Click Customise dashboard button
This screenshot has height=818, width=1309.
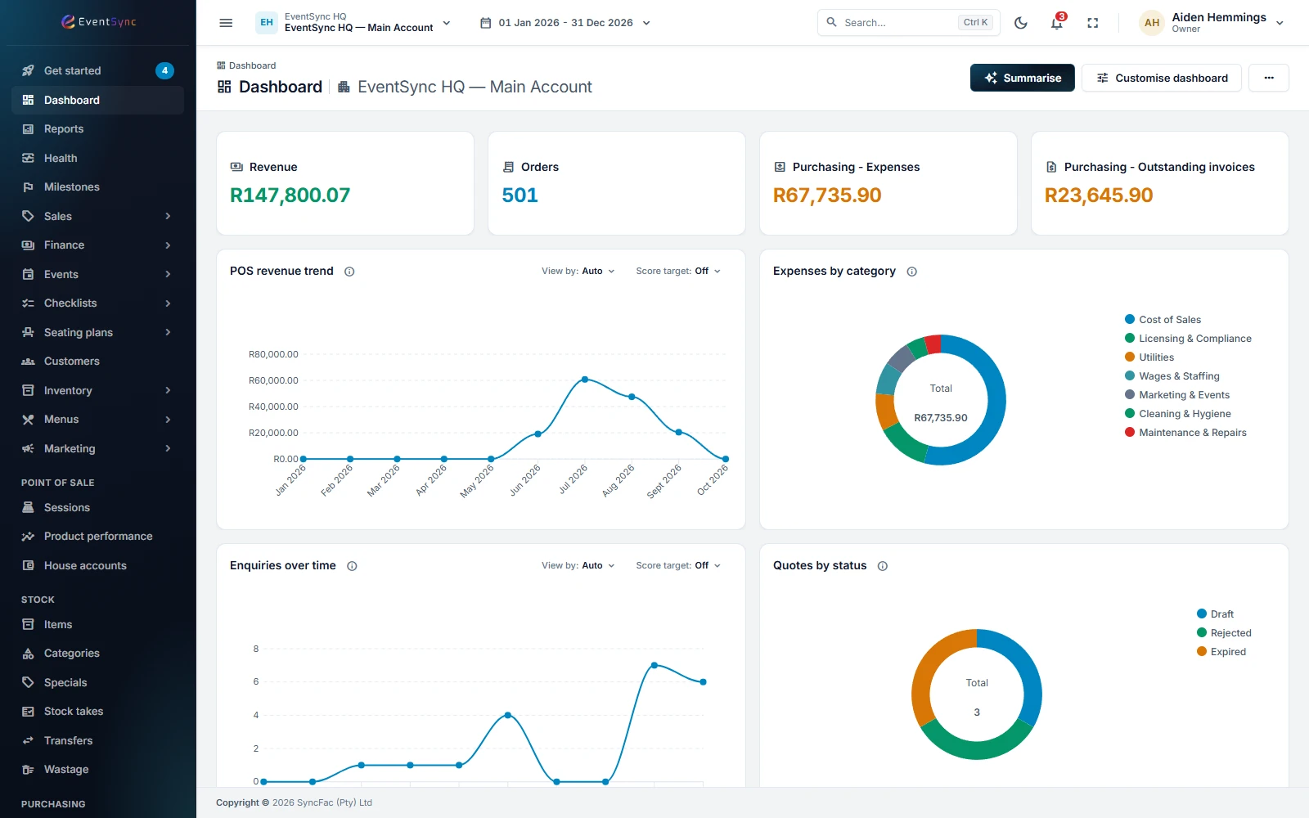1162,78
